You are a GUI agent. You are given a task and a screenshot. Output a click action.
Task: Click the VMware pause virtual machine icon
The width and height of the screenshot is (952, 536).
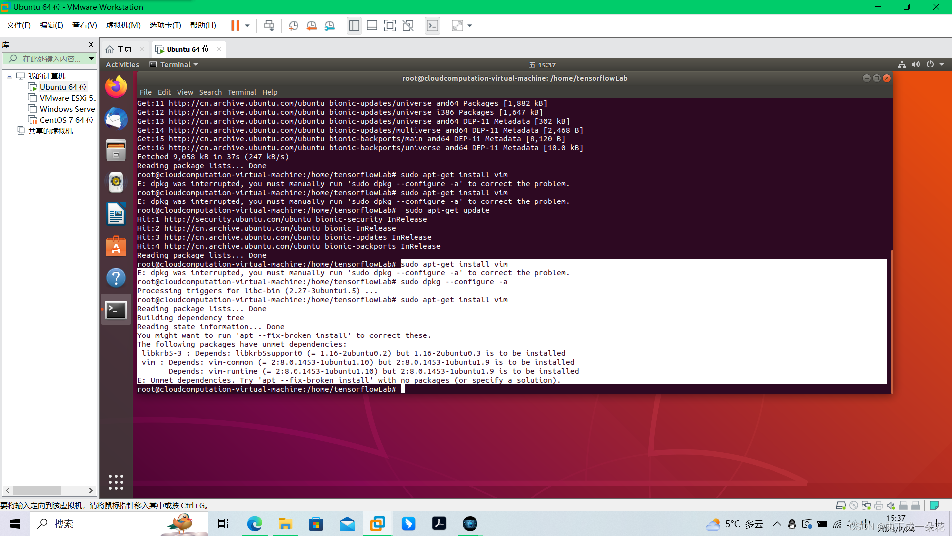click(235, 25)
